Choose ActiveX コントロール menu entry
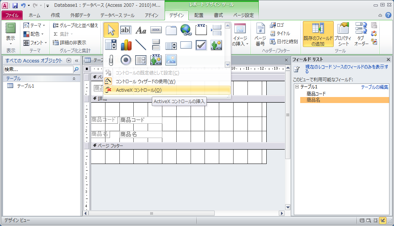The image size is (394, 226). [x=167, y=90]
